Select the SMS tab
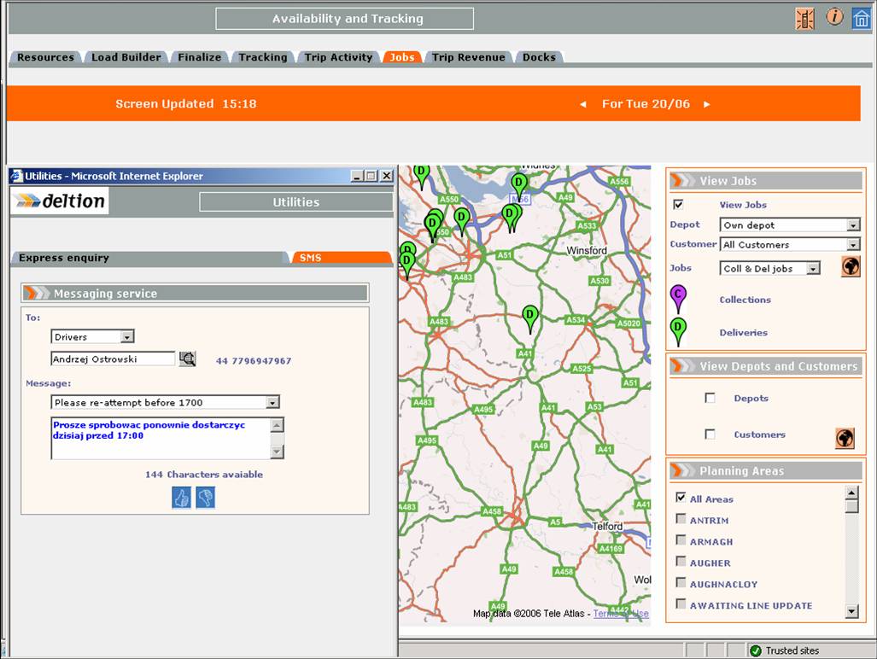 click(342, 259)
